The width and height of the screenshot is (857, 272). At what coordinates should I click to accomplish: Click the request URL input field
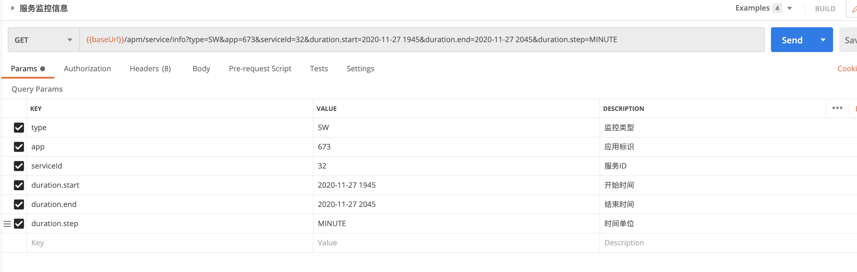[421, 40]
